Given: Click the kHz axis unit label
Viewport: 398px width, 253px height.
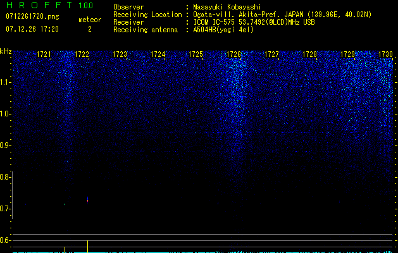Looking at the screenshot, I should 6,51.
